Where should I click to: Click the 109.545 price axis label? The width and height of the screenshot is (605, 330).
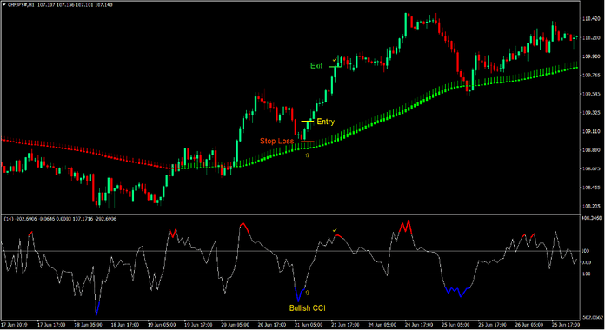click(x=591, y=94)
